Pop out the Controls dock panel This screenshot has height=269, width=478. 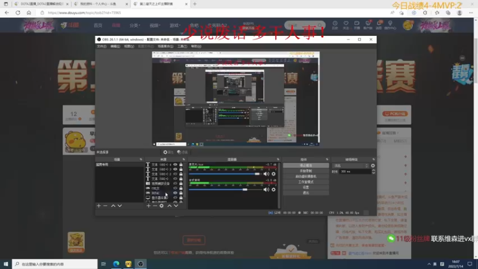coord(327,160)
